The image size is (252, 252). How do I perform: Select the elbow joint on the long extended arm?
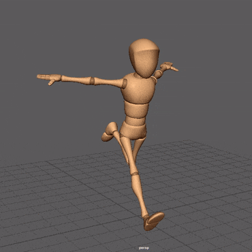[x=92, y=80]
